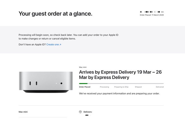
Task: Click the small "Mac mini" label above the arrival heading
Action: tap(83, 67)
